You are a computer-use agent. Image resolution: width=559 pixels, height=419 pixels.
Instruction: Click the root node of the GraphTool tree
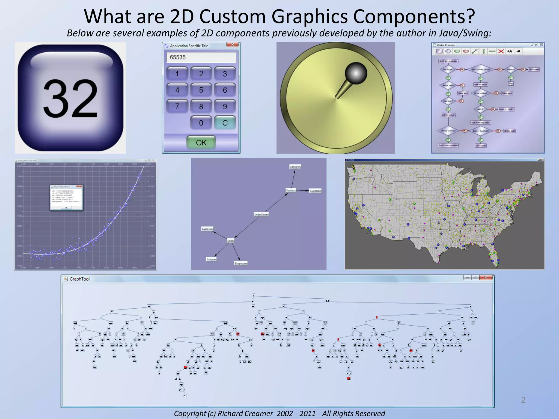pyautogui.click(x=254, y=295)
